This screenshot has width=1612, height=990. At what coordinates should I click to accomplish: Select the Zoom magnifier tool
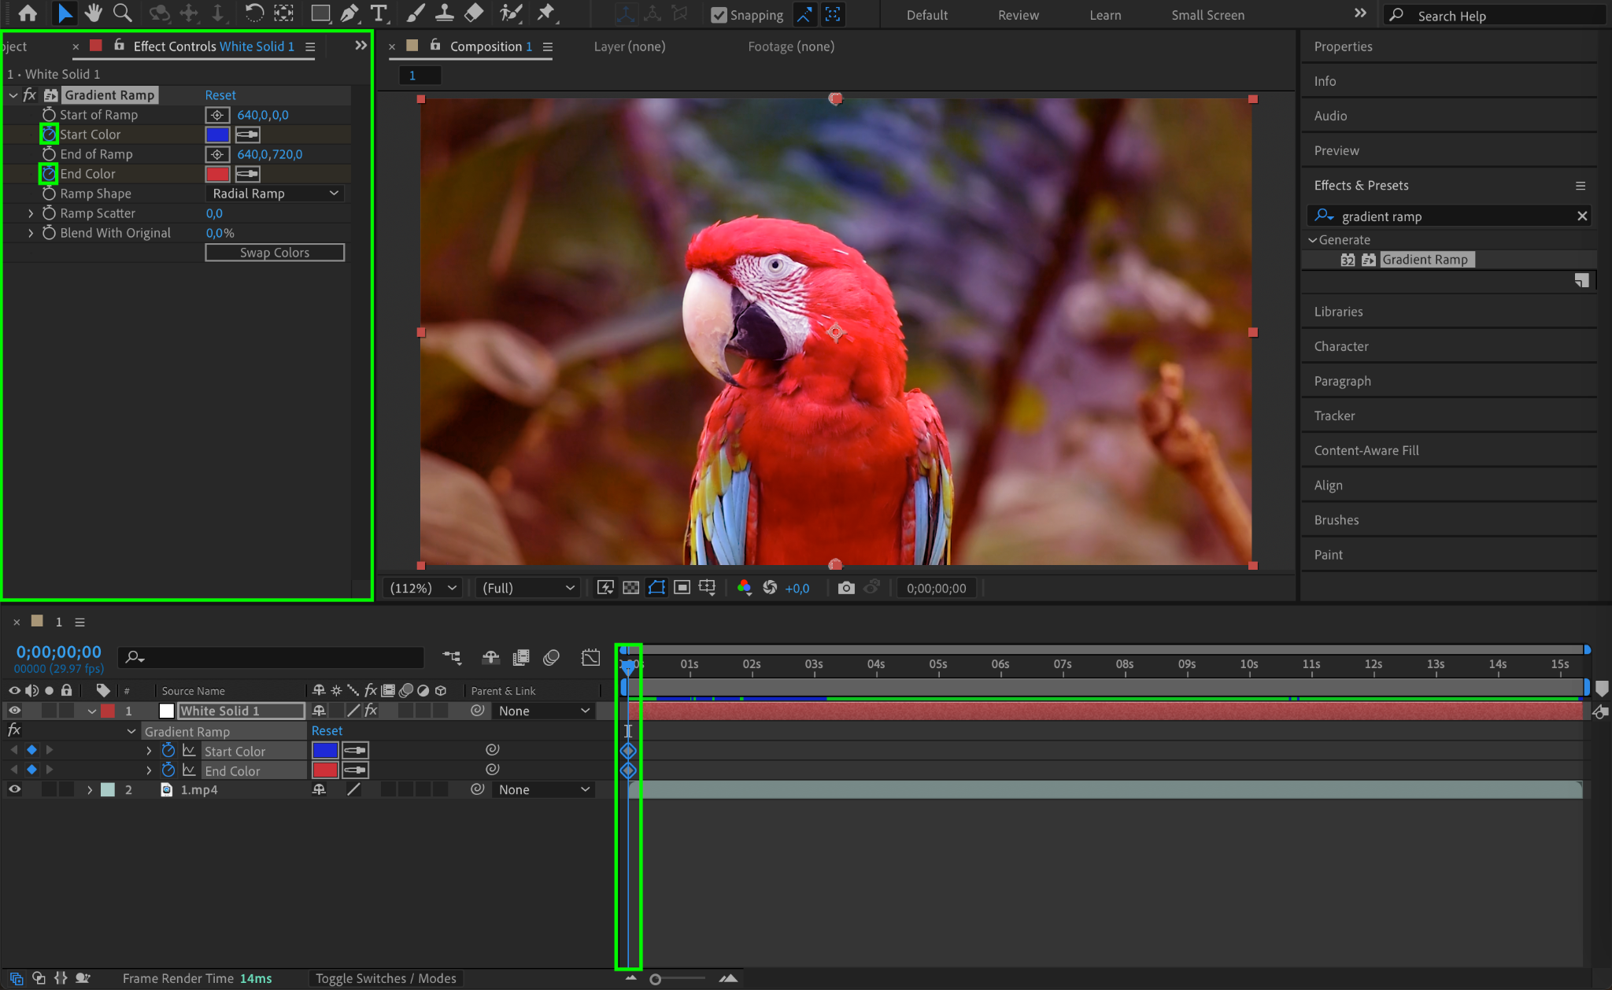(122, 13)
